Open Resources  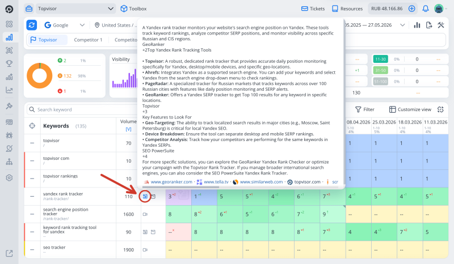pos(347,8)
